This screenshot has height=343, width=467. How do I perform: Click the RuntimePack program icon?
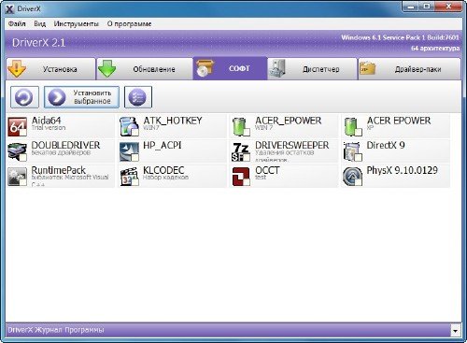(17, 177)
